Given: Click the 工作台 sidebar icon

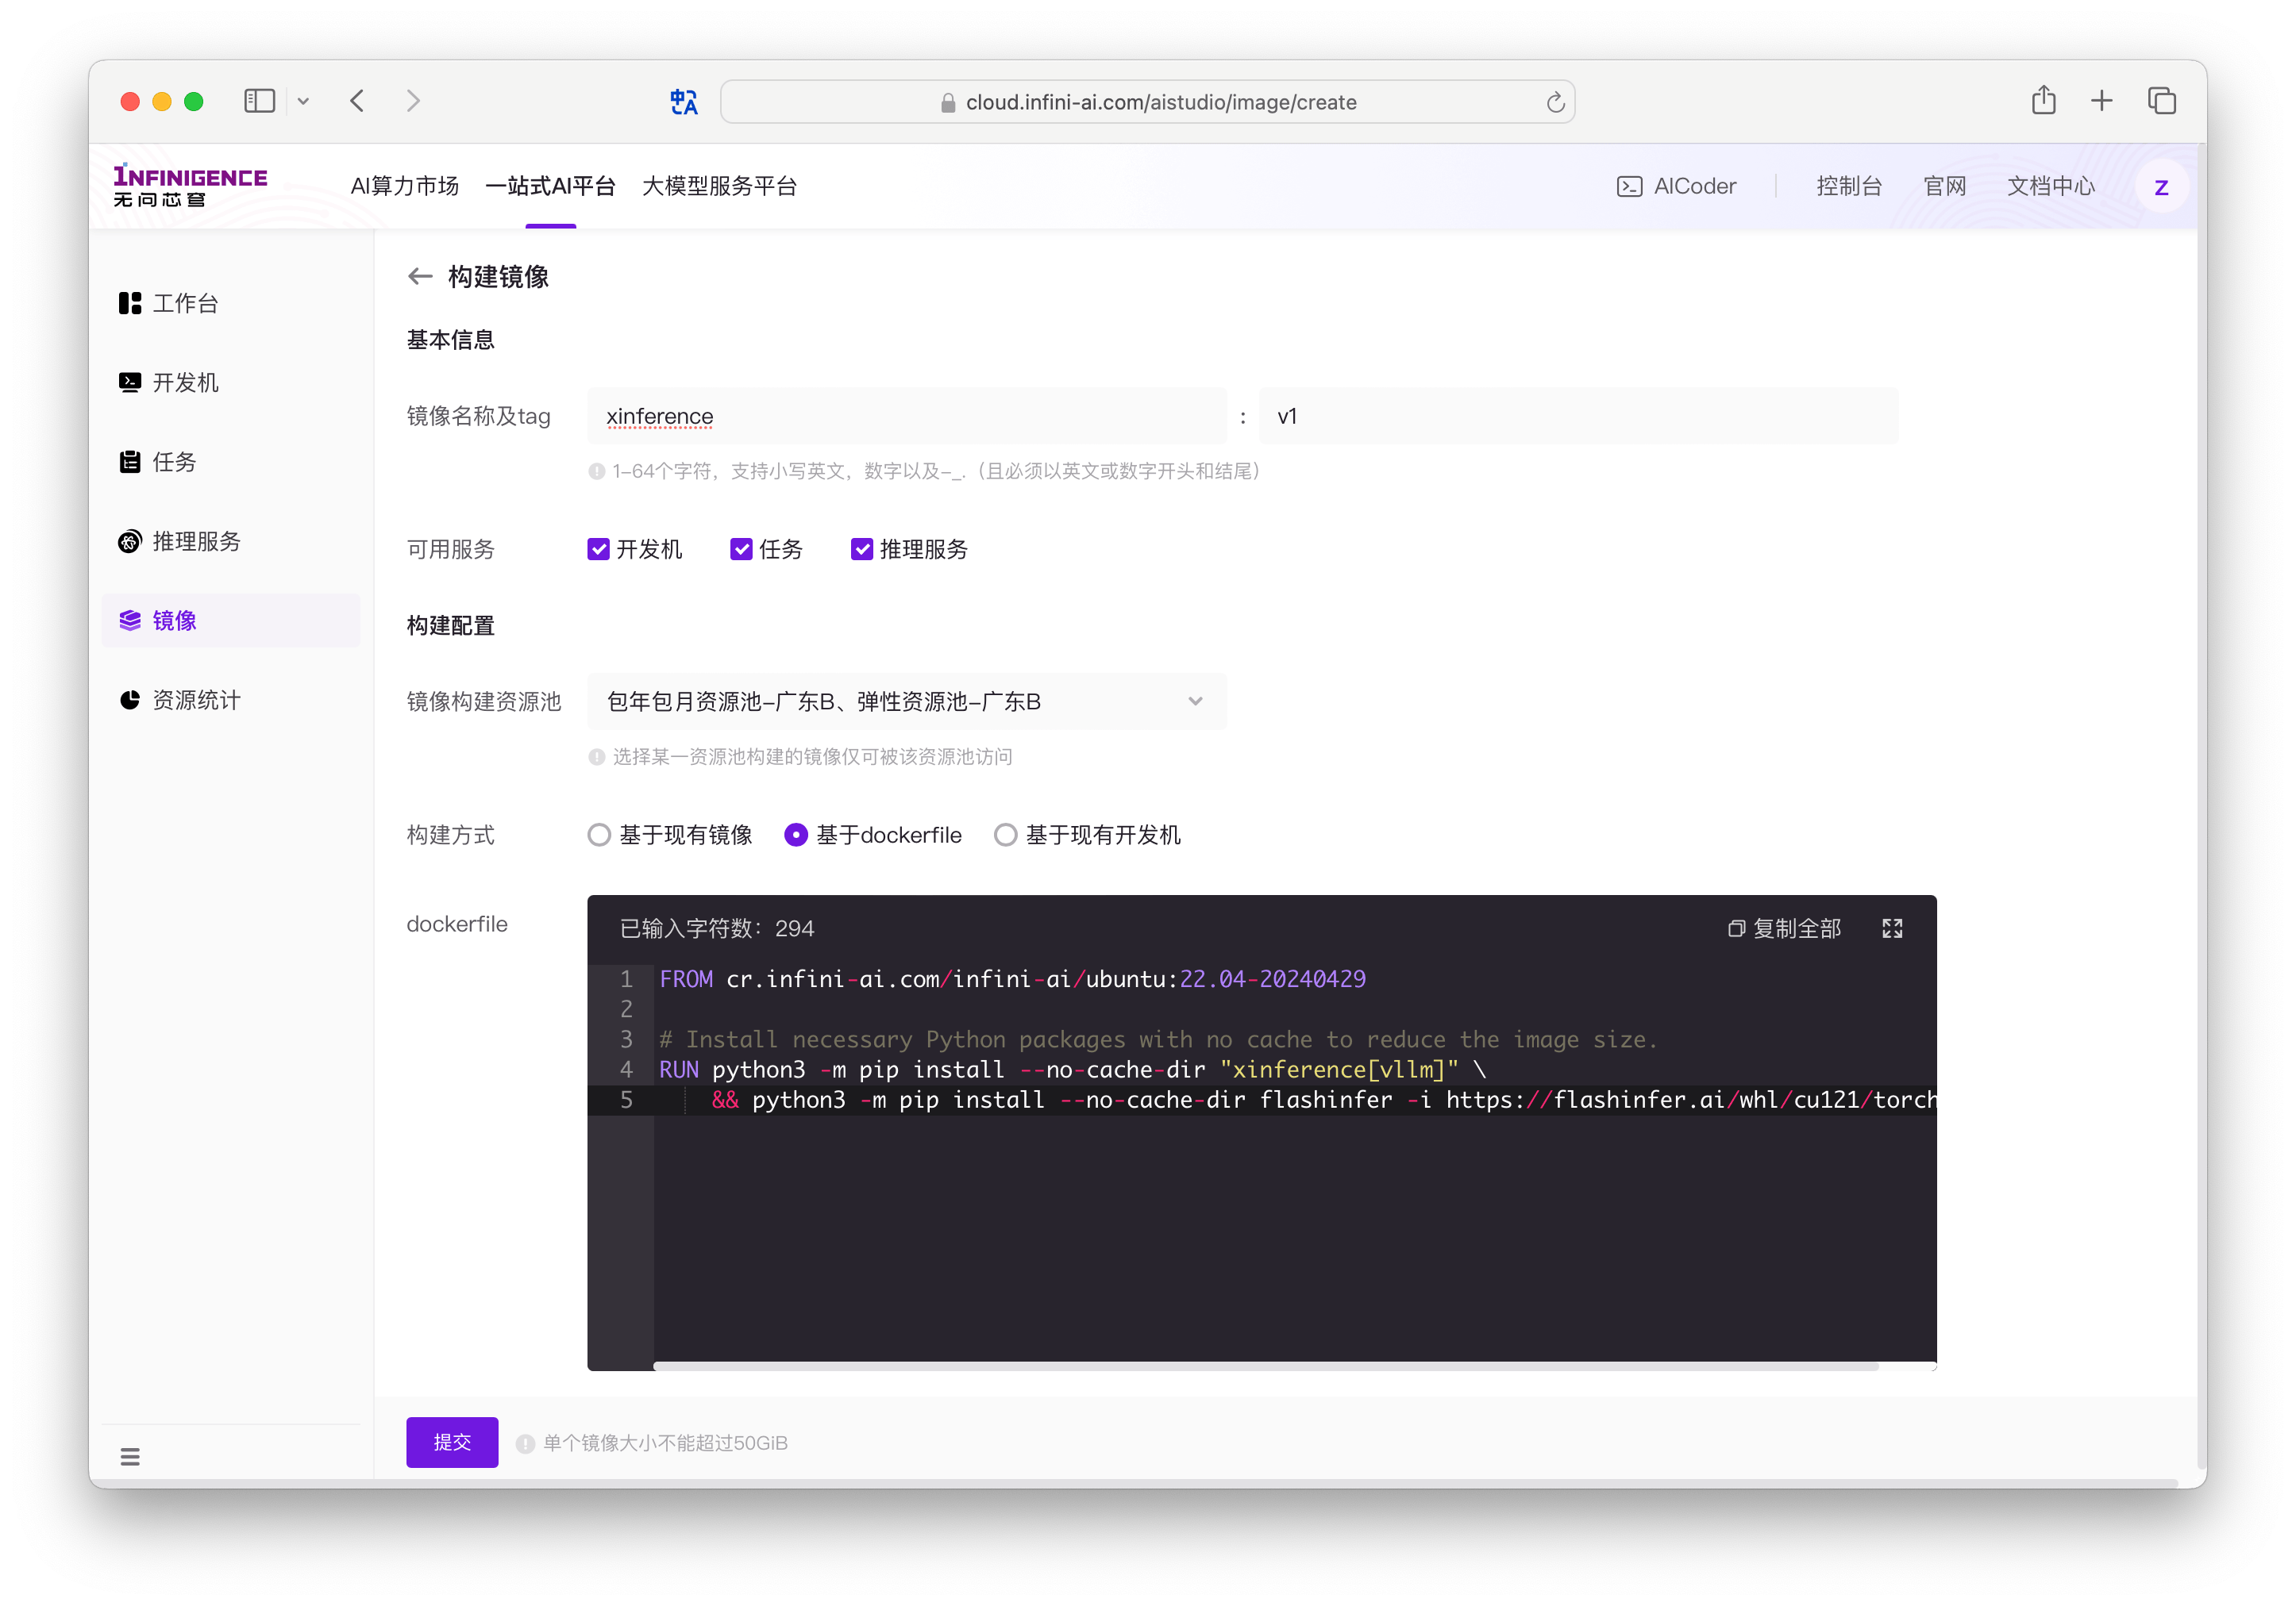Looking at the screenshot, I should (130, 303).
